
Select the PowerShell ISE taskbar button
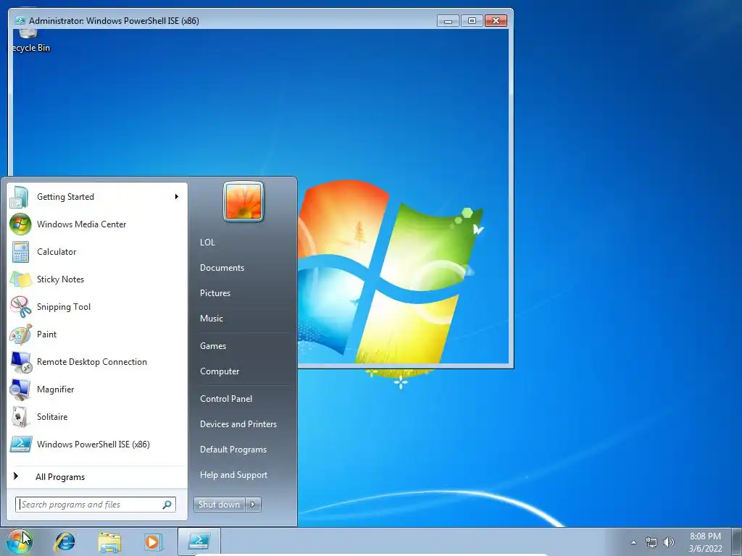pos(199,542)
